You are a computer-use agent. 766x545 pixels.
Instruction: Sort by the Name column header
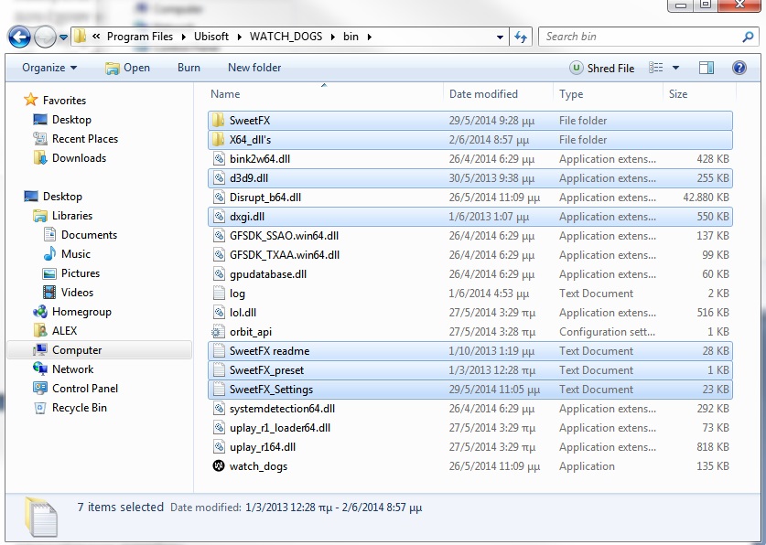(x=225, y=94)
